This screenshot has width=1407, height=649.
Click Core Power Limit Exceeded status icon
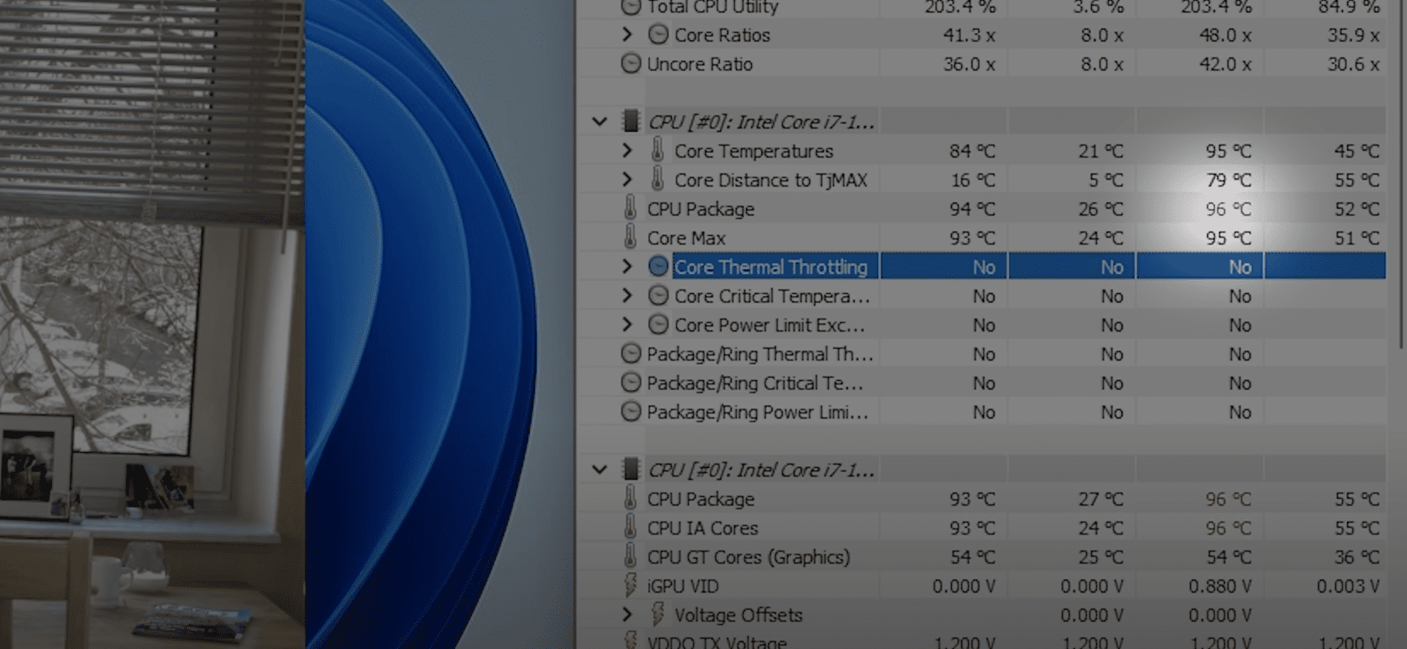pyautogui.click(x=658, y=324)
